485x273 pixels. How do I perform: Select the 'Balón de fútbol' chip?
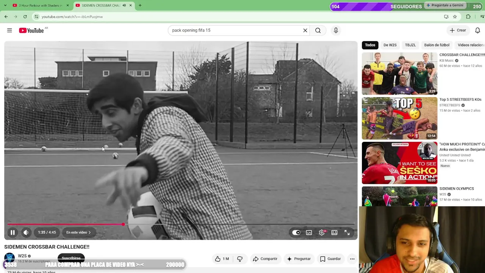point(437,45)
